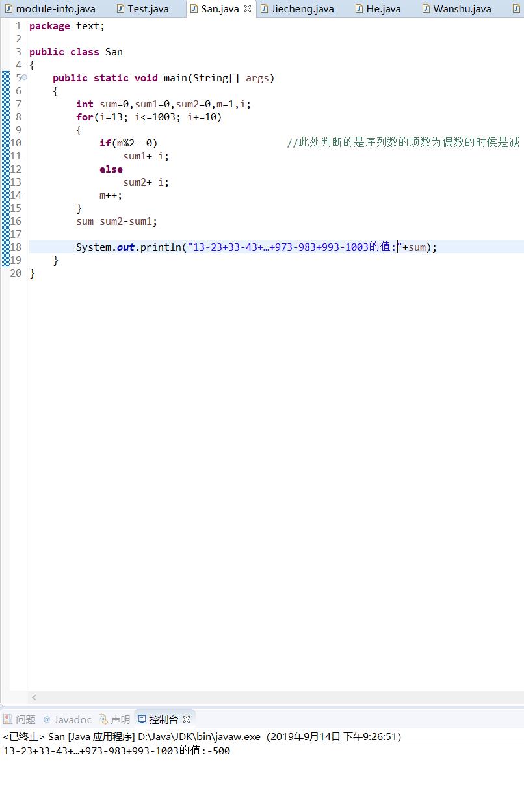This screenshot has width=524, height=787.
Task: Open the Test.java editor tab
Action: pos(142,9)
